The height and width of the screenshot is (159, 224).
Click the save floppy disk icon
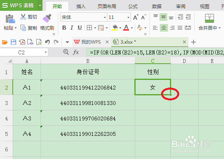click(x=14, y=42)
